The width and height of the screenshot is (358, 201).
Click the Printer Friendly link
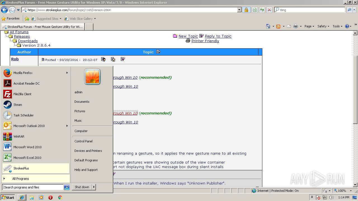pos(205,41)
